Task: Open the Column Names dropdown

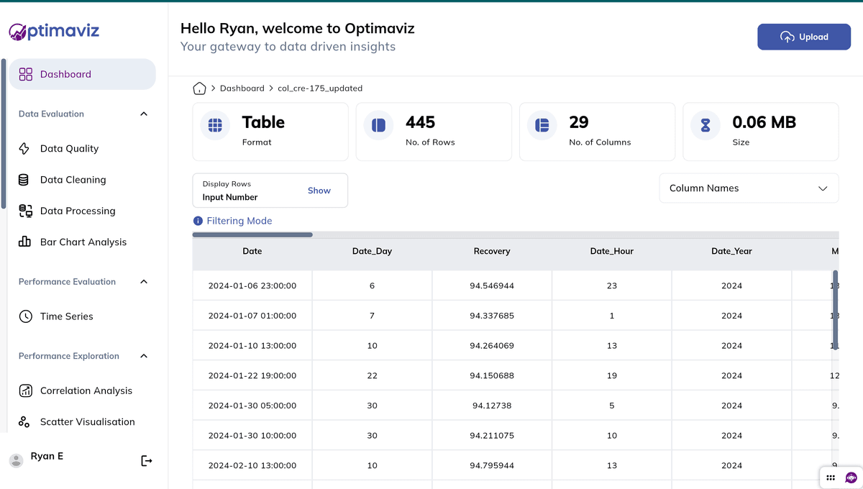Action: tap(749, 188)
